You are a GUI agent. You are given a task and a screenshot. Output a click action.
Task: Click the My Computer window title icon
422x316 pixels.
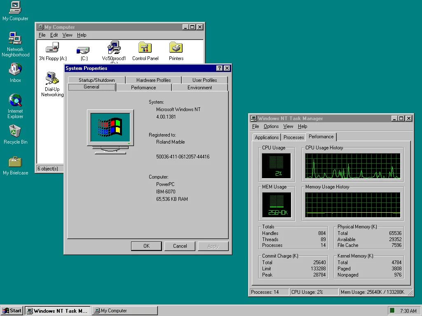coord(41,27)
